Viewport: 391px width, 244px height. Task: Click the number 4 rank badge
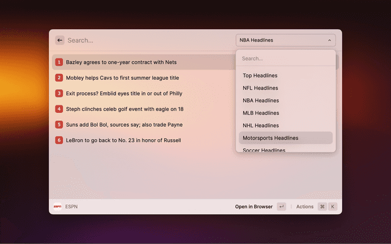point(59,109)
